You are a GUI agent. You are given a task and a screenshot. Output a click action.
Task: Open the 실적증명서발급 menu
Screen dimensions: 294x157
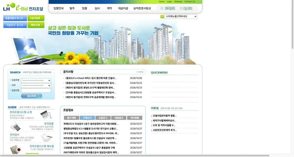(x=142, y=8)
